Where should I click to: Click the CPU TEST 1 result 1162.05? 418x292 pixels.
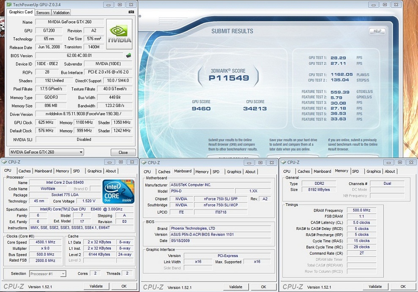[x=342, y=75]
